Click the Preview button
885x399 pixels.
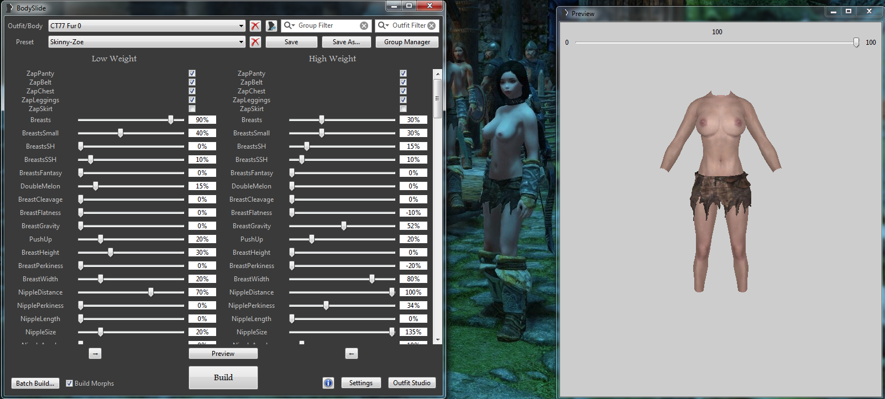click(223, 354)
